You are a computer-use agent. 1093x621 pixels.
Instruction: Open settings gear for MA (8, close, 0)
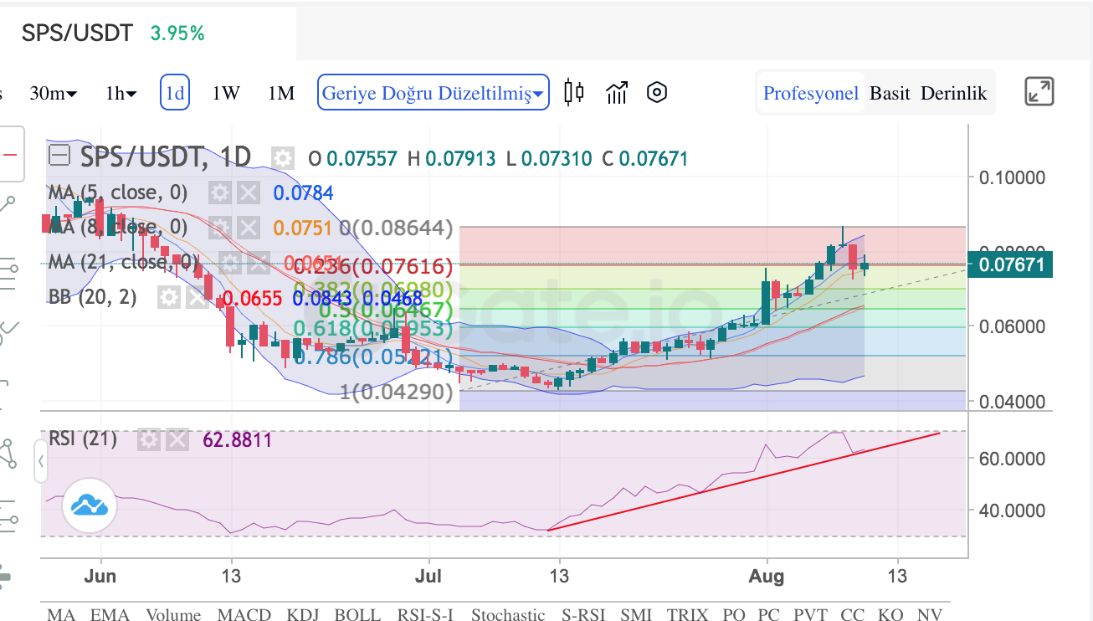point(220,228)
